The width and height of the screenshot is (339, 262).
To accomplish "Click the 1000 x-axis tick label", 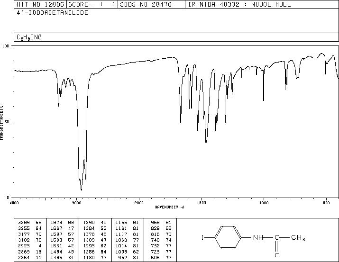I will [x=264, y=203].
